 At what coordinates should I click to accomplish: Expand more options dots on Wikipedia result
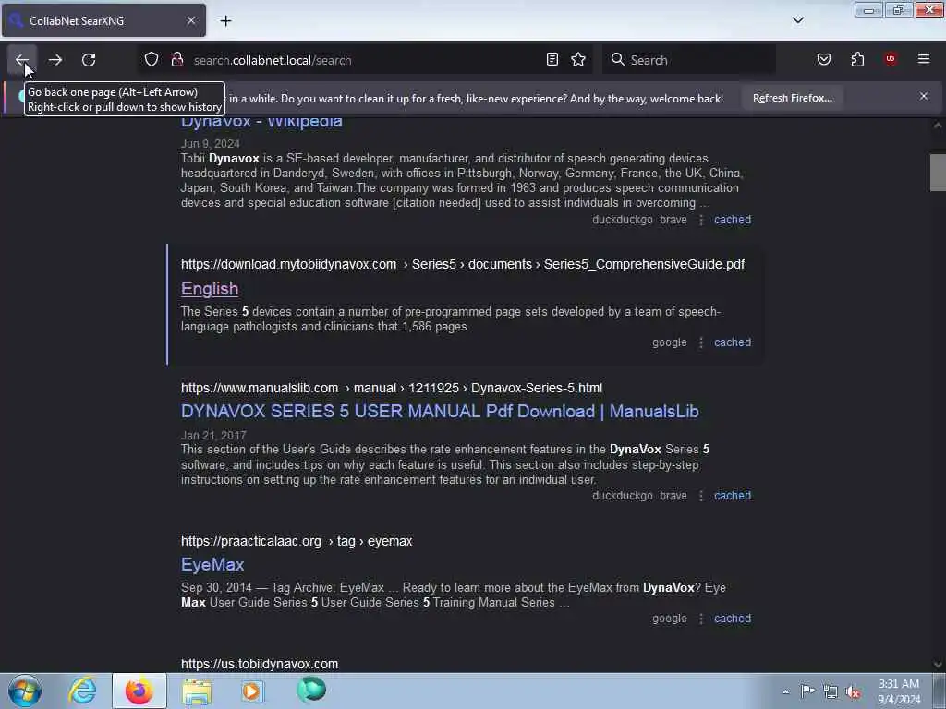pyautogui.click(x=701, y=220)
